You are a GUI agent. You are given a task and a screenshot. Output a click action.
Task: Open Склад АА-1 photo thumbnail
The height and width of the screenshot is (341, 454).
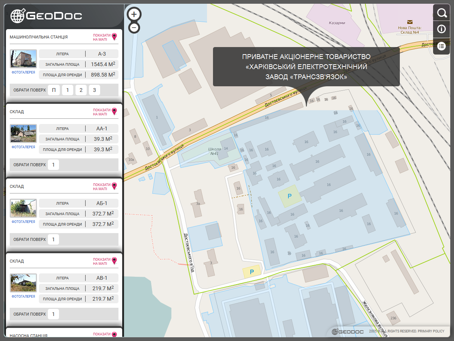click(x=23, y=134)
